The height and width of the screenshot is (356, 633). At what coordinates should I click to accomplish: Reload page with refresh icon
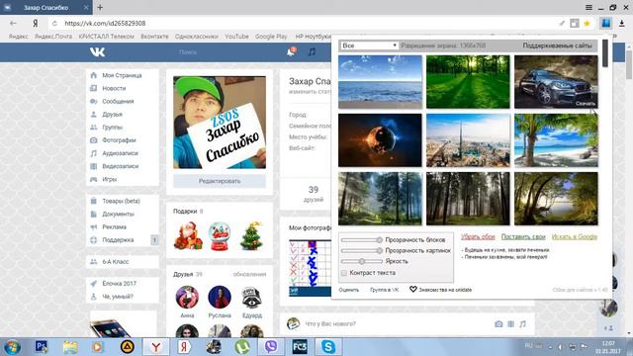click(x=54, y=24)
